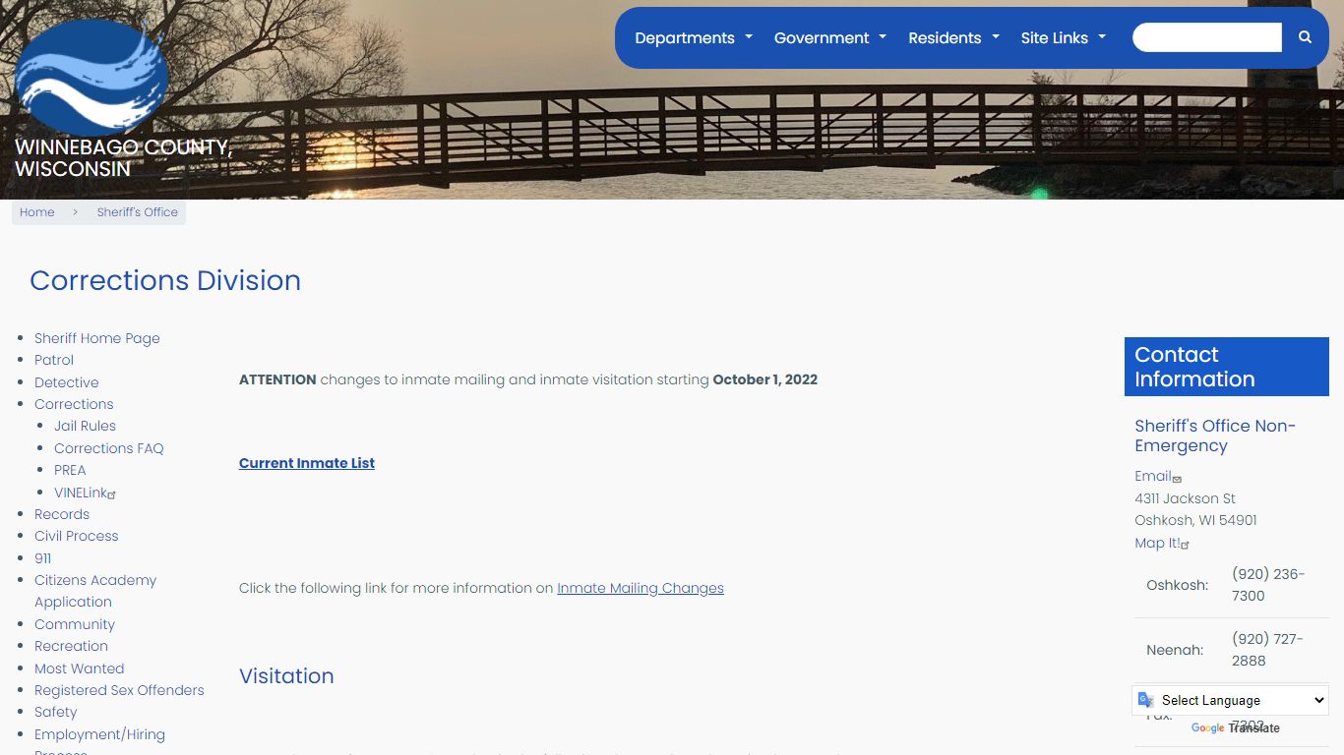Expand the Government dropdown menu
Viewport: 1344px width, 755px height.
point(830,38)
